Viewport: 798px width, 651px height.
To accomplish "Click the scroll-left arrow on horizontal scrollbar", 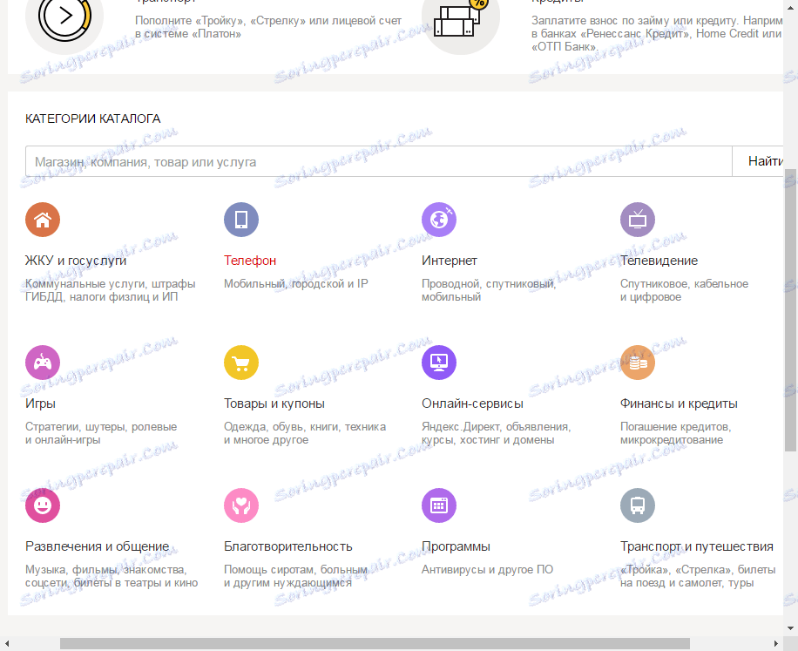I will coord(7,644).
